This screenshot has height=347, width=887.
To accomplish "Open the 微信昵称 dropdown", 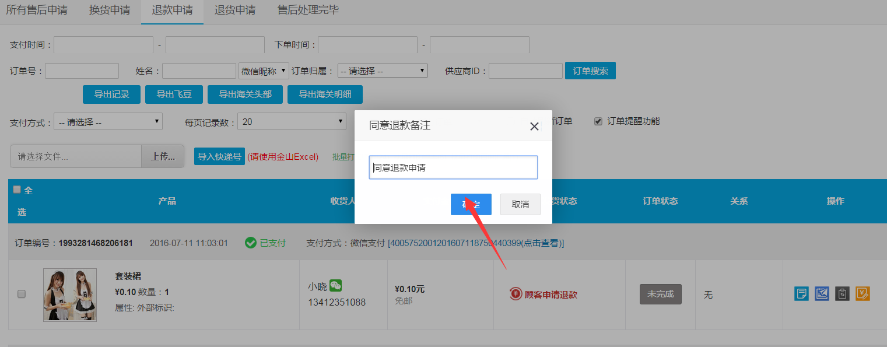I will 264,71.
